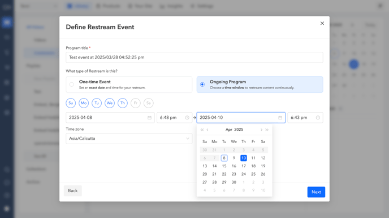
Task: Click calendar icon in start date field
Action: click(149, 118)
